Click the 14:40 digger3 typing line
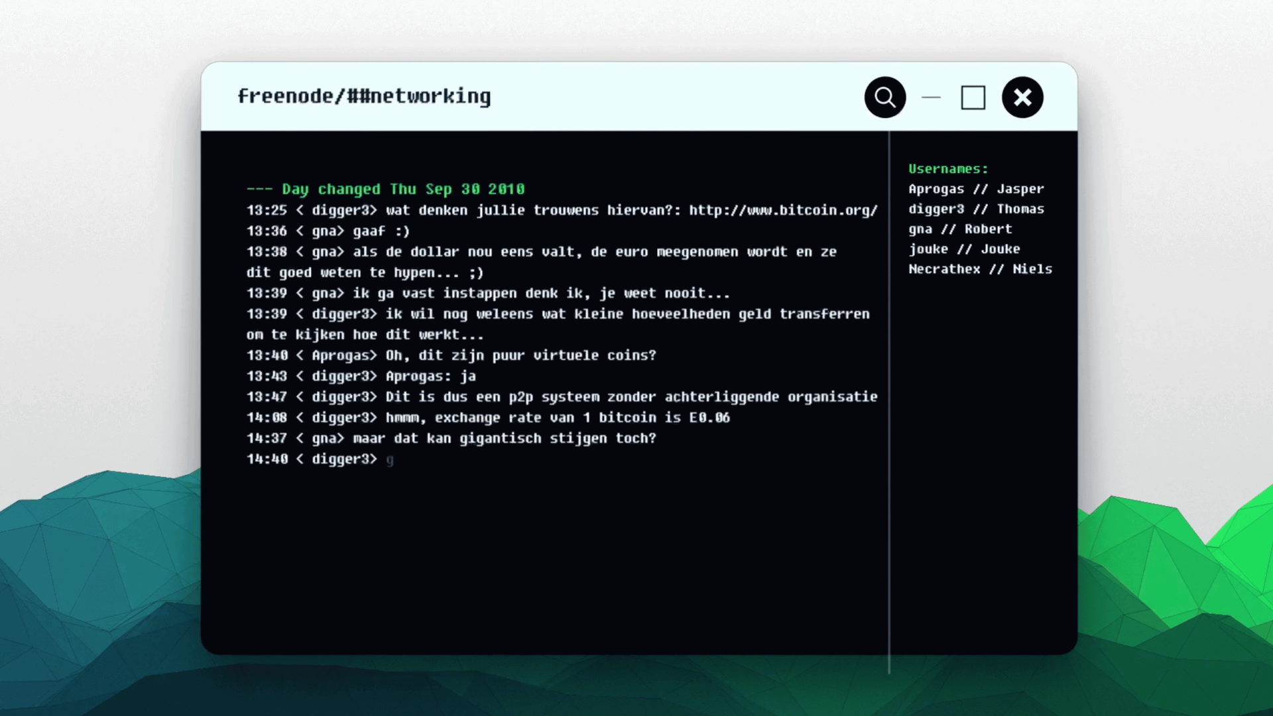The image size is (1273, 716). tap(320, 459)
